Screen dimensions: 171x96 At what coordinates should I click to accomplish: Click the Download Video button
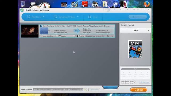[64, 17]
